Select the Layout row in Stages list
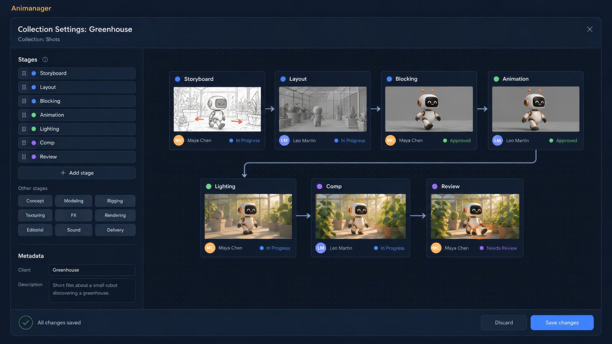Image resolution: width=612 pixels, height=344 pixels. pyautogui.click(x=77, y=87)
